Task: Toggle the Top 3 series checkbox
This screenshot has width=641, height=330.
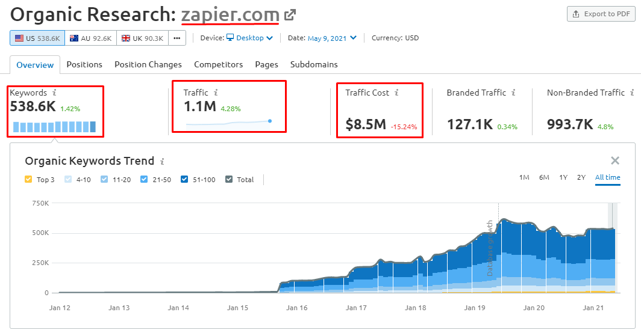Action: (x=28, y=180)
